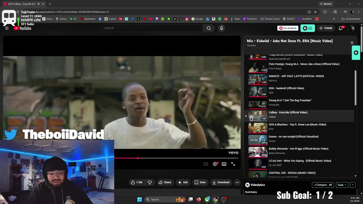The width and height of the screenshot is (363, 204).
Task: Bookmark this page with the star
Action: 315,12
